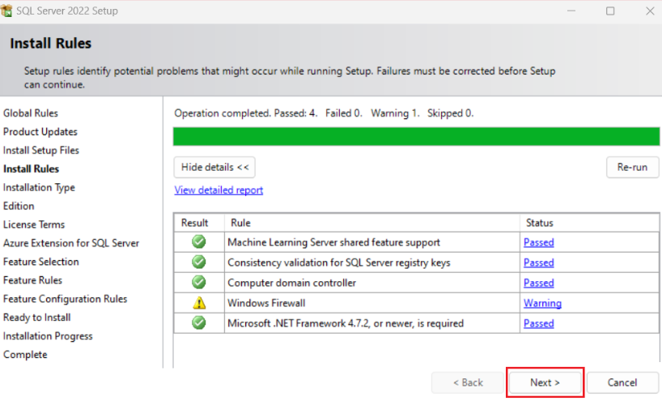Click the yellow warning icon for Windows Firewall

(199, 302)
